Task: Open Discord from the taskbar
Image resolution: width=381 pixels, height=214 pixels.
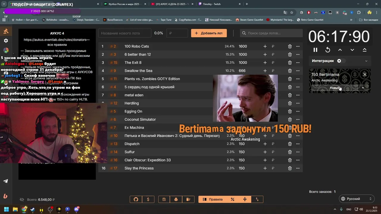Action: [x=76, y=209]
